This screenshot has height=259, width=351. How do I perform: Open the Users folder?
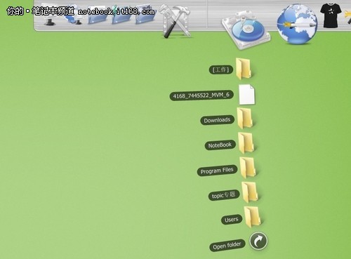click(252, 217)
